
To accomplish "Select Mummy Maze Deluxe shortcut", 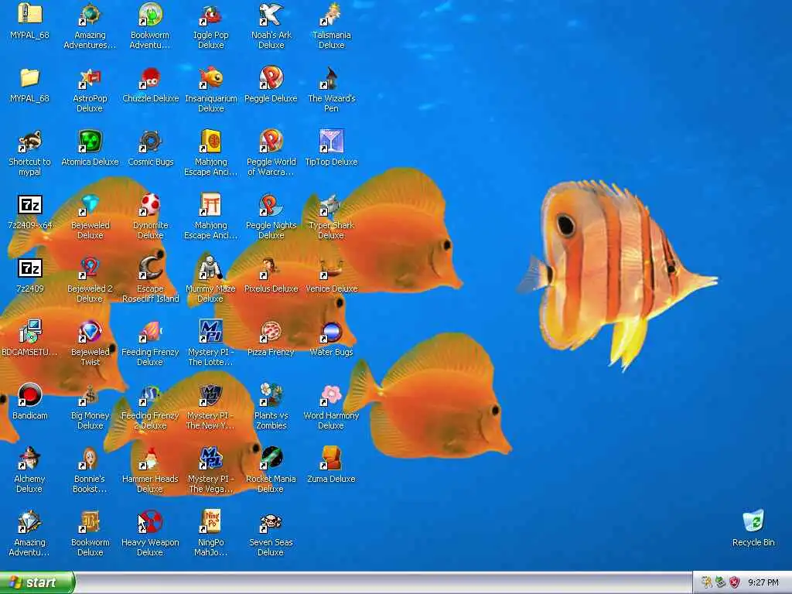I will (210, 268).
